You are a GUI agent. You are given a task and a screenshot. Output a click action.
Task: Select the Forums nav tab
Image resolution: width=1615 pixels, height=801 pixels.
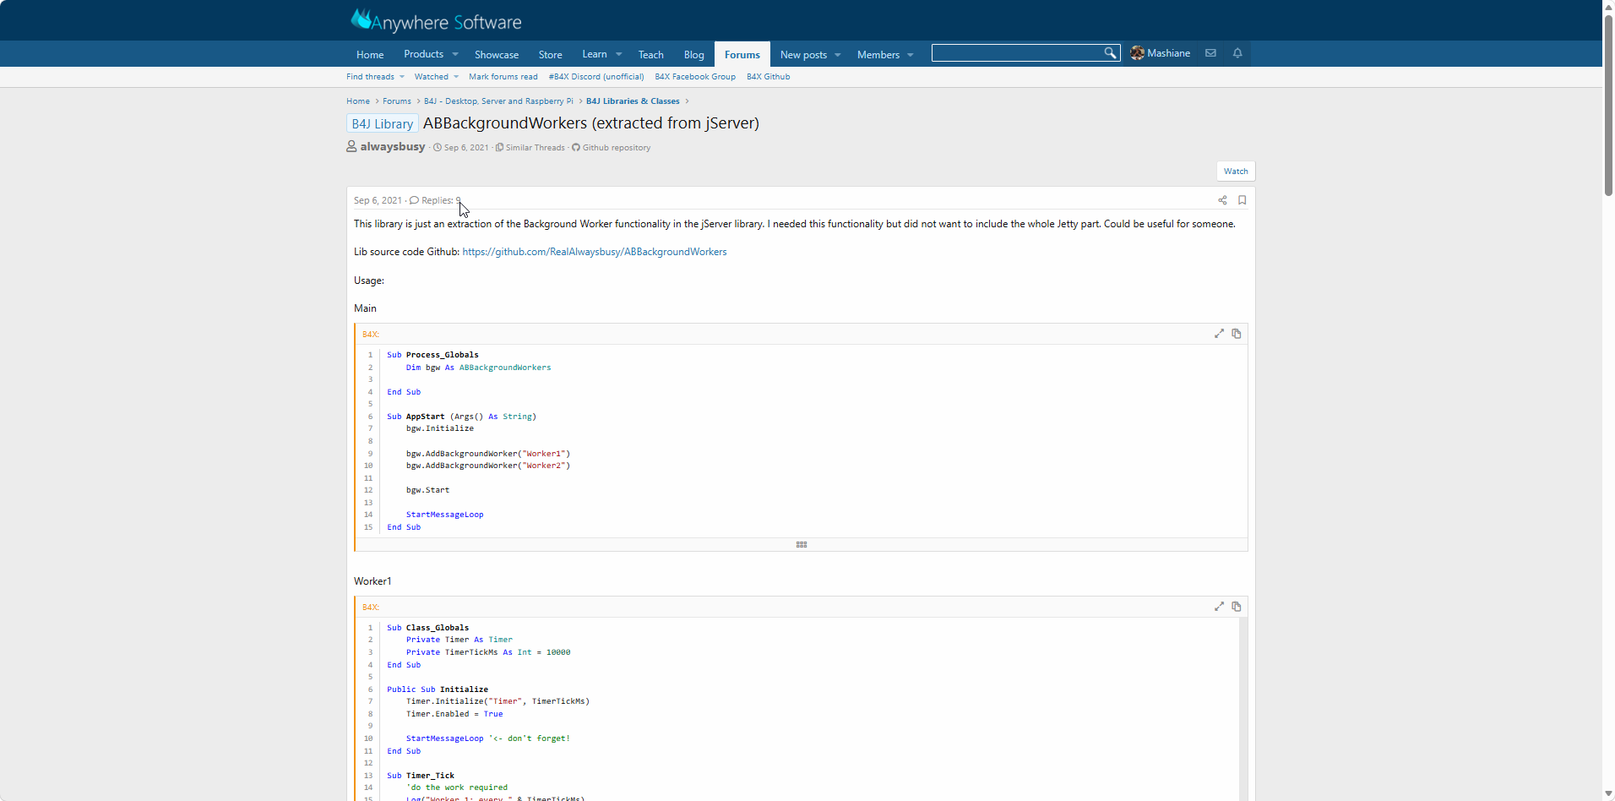(742, 55)
